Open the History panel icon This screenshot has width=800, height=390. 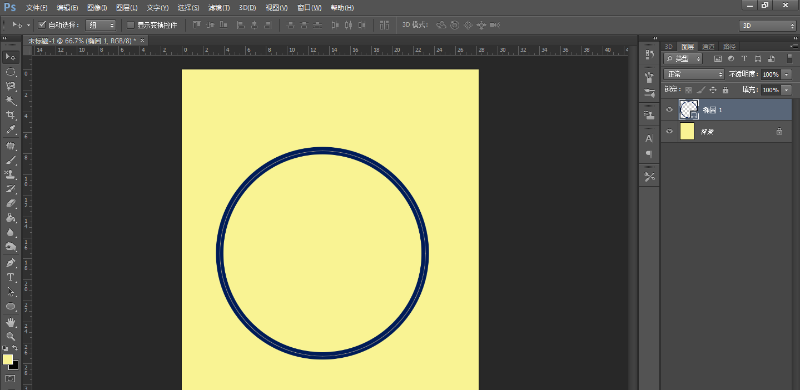pos(649,54)
